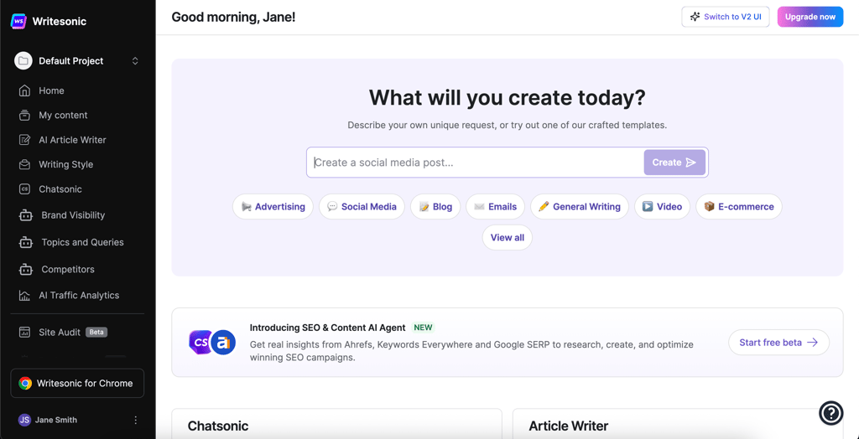This screenshot has height=439, width=859.
Task: Click the Start free beta button
Action: (778, 343)
